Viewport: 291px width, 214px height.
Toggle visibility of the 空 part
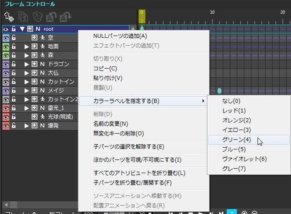tap(6, 38)
